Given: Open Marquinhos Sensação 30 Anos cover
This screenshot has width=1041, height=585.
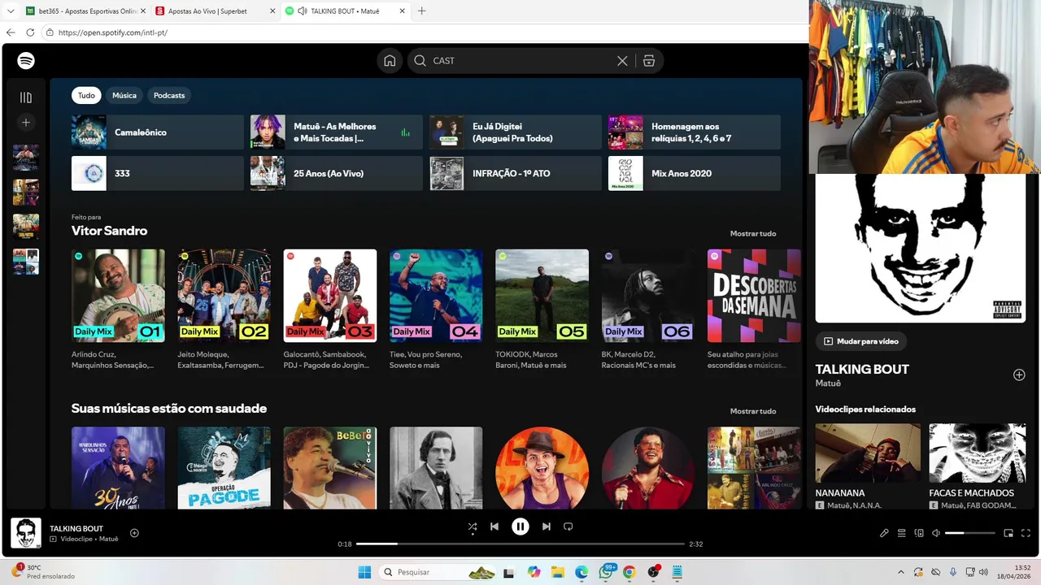Looking at the screenshot, I should pyautogui.click(x=118, y=468).
